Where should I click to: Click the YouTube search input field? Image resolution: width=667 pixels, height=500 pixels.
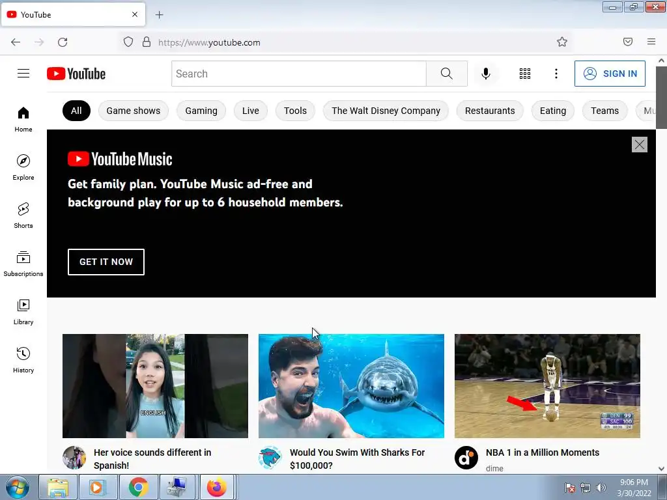tap(298, 74)
